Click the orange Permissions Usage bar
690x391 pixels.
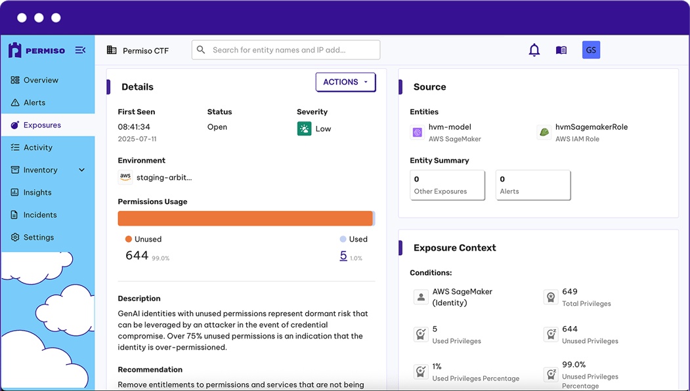(x=245, y=218)
